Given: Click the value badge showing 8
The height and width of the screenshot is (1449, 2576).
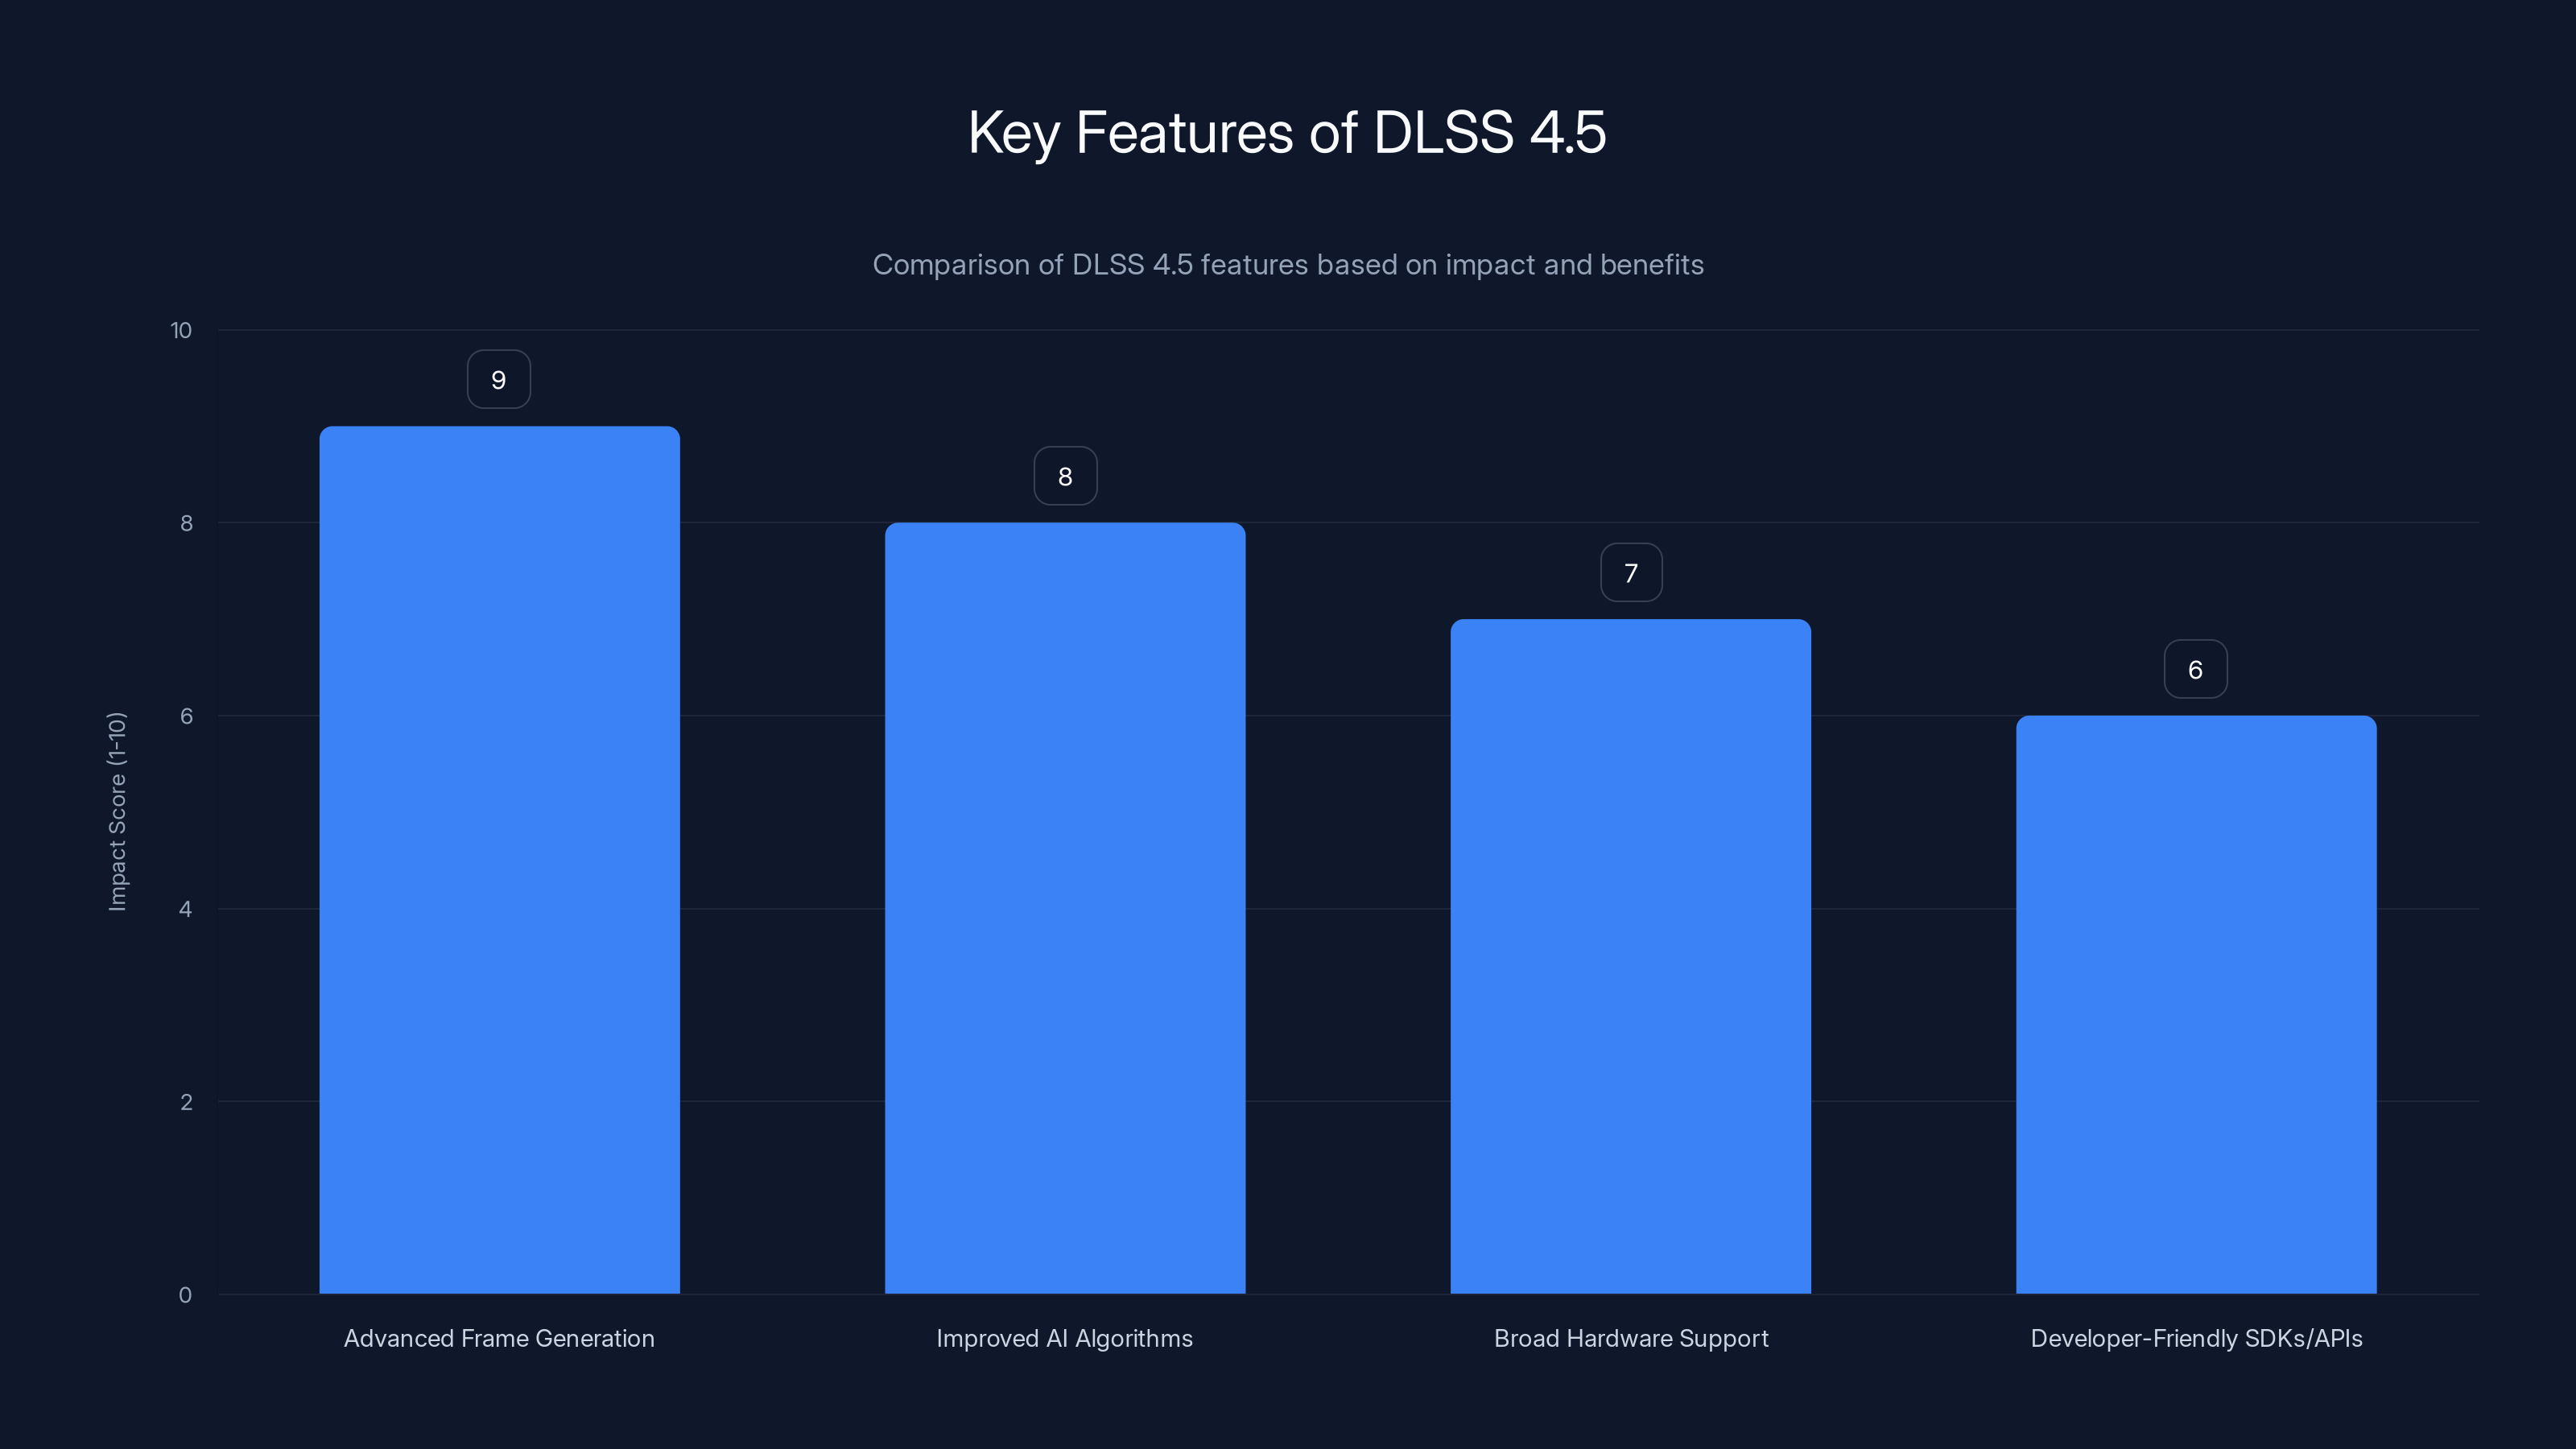Looking at the screenshot, I should point(1065,477).
